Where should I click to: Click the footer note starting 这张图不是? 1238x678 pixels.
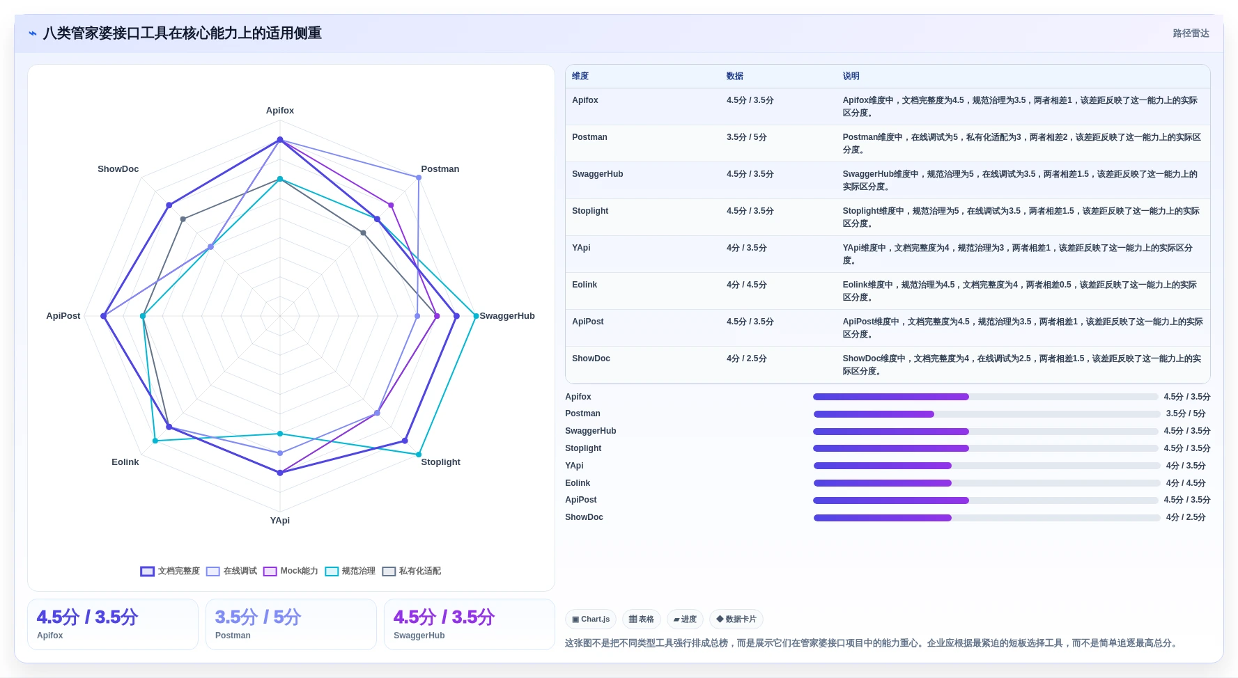pyautogui.click(x=872, y=643)
